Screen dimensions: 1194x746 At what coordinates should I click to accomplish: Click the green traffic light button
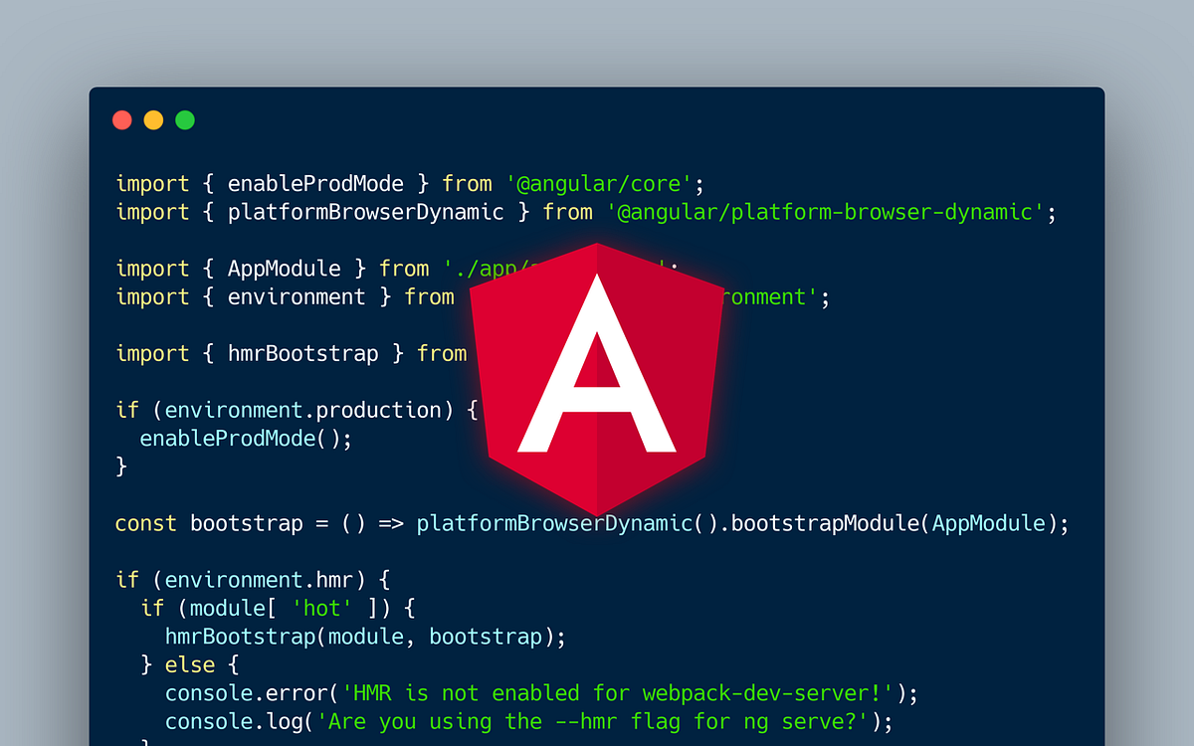pos(184,119)
